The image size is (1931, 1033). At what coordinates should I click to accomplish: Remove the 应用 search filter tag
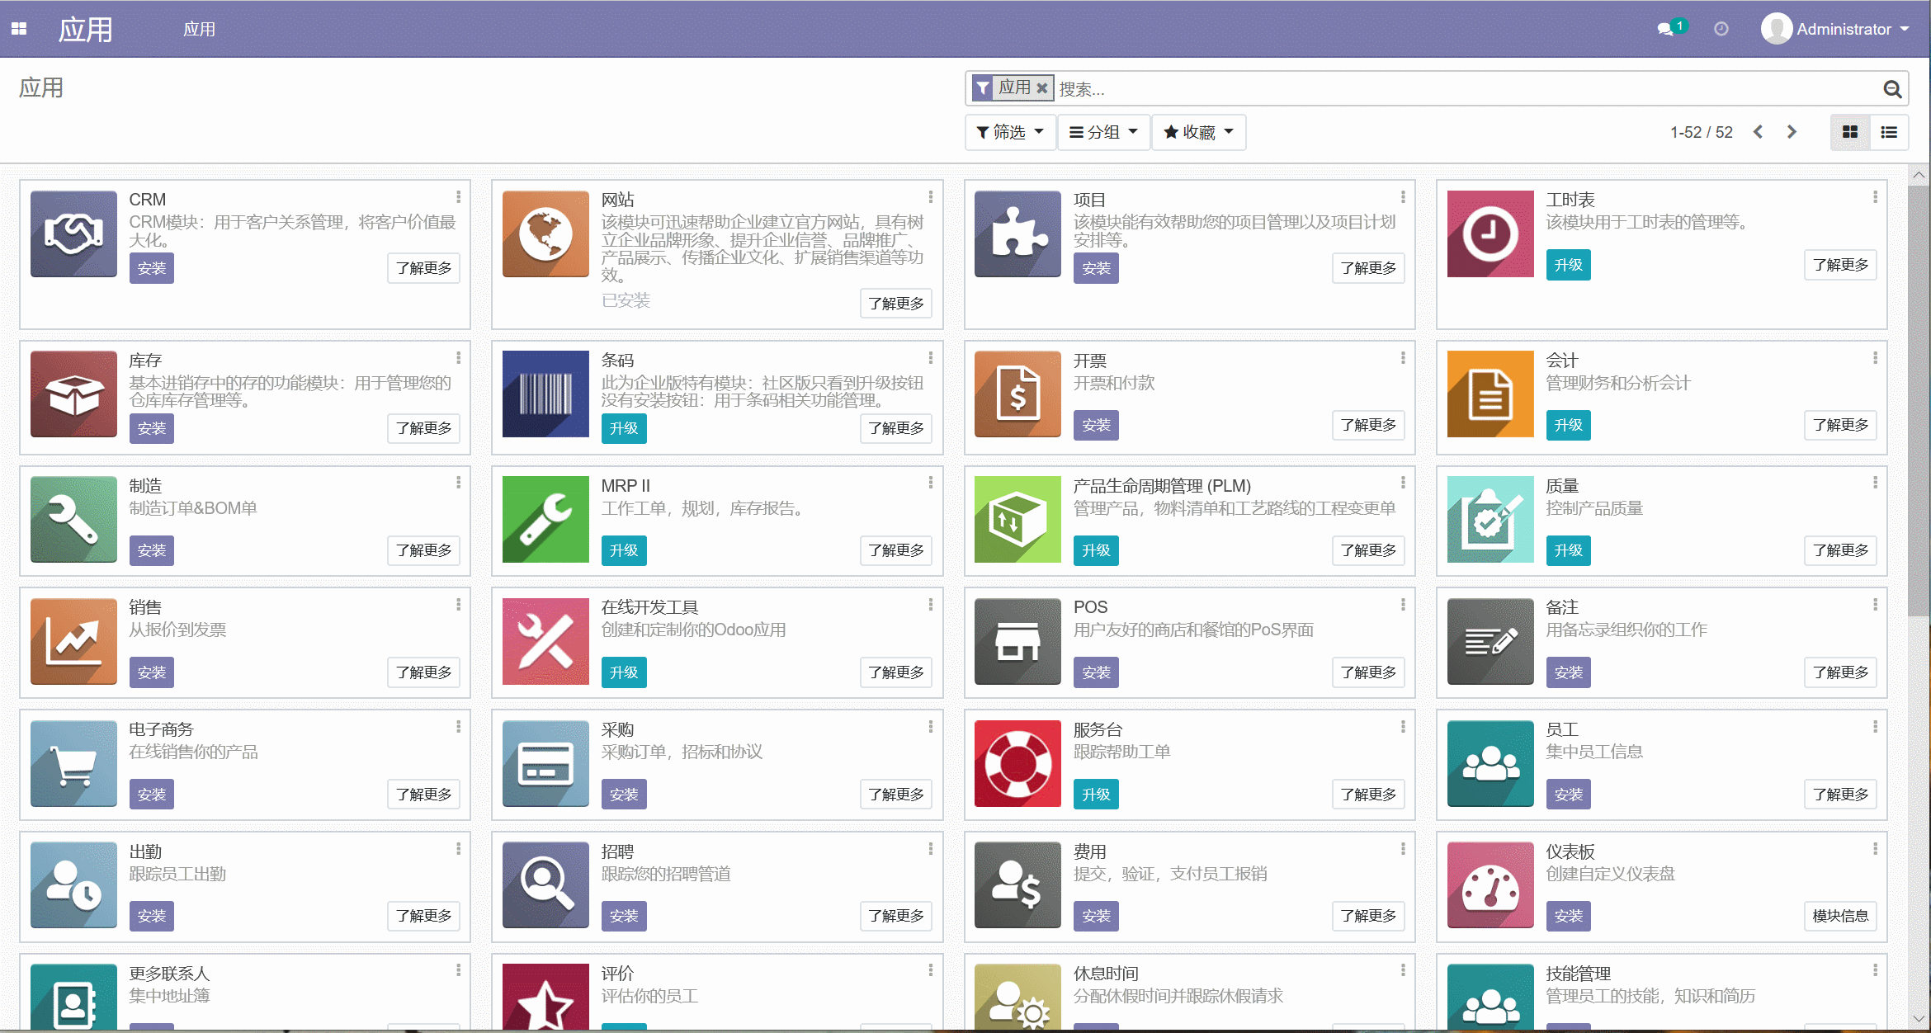pos(1042,87)
